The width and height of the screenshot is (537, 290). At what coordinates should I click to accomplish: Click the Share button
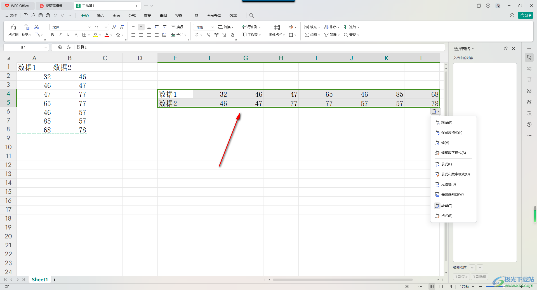pos(526,15)
